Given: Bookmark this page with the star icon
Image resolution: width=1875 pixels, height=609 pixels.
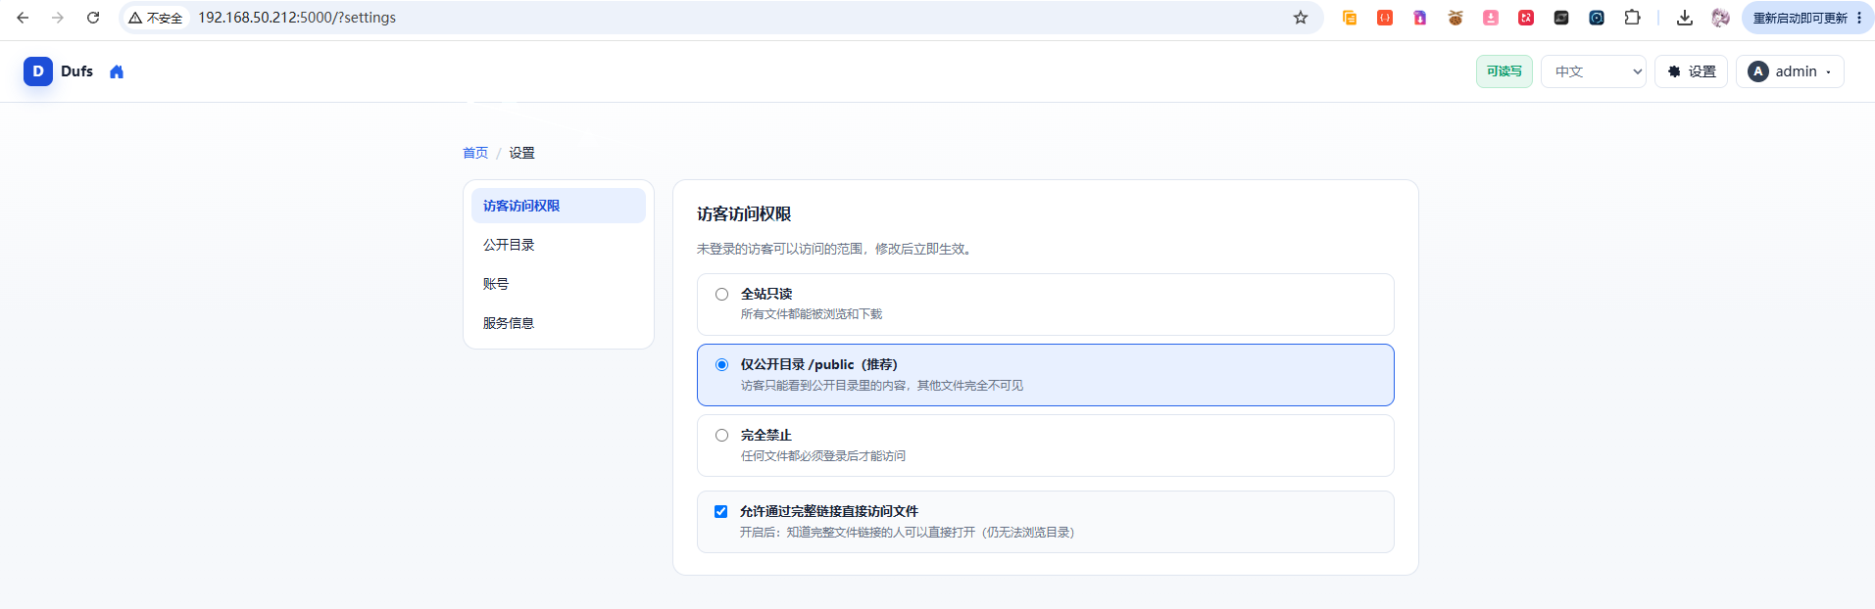Looking at the screenshot, I should click(x=1301, y=18).
